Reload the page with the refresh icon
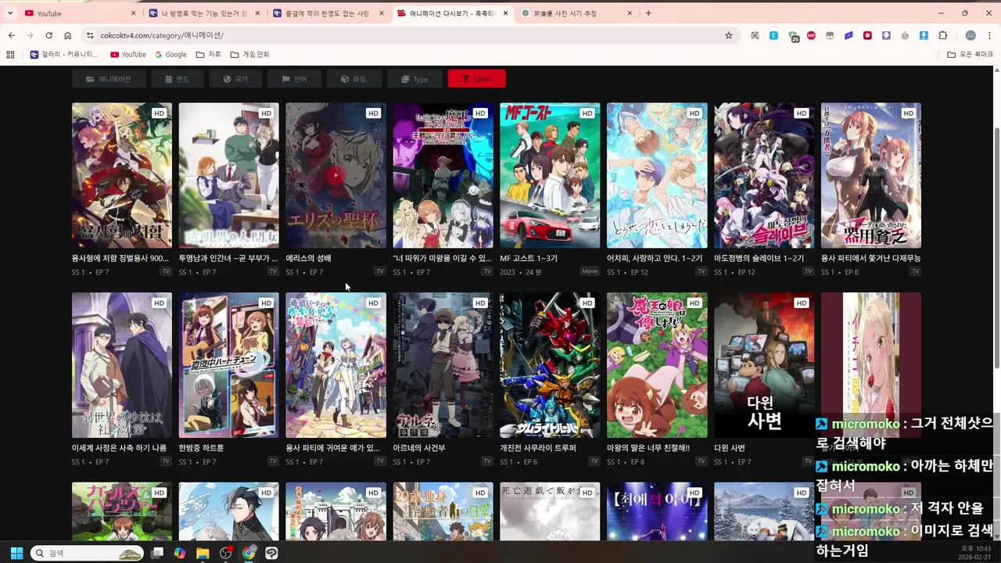The image size is (1001, 563). tap(48, 35)
